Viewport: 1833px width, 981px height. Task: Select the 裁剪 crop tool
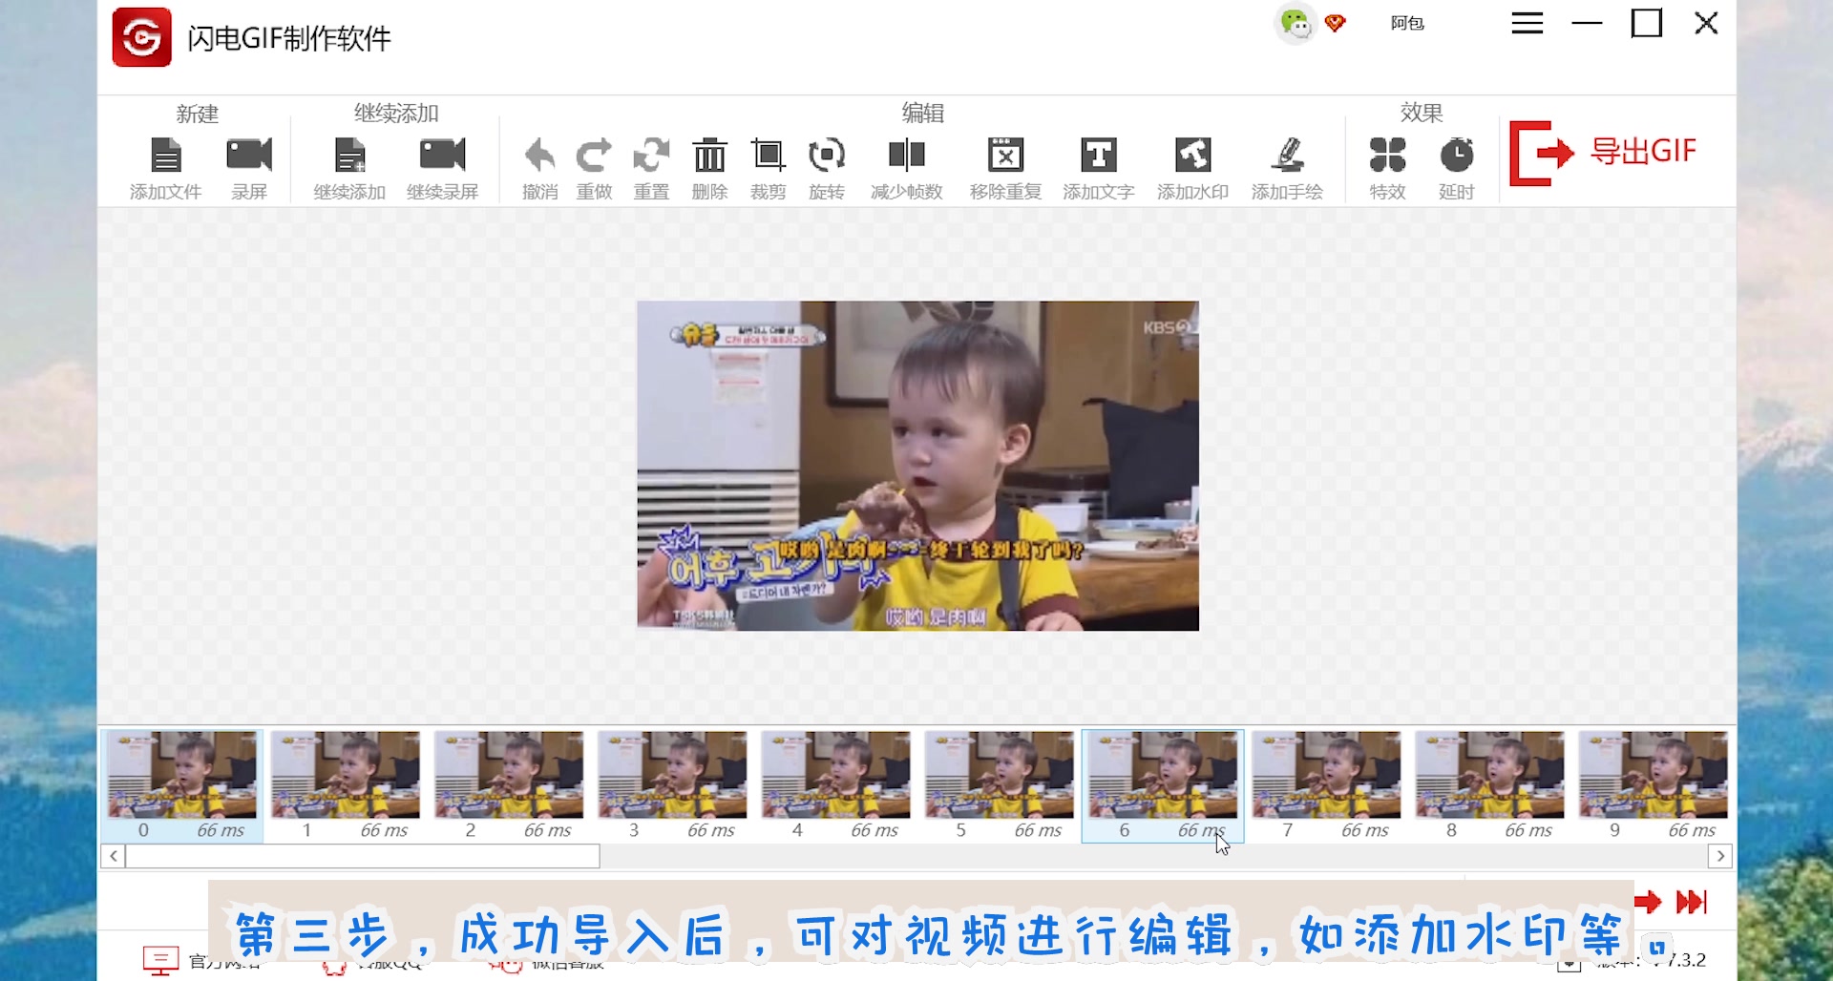(768, 156)
